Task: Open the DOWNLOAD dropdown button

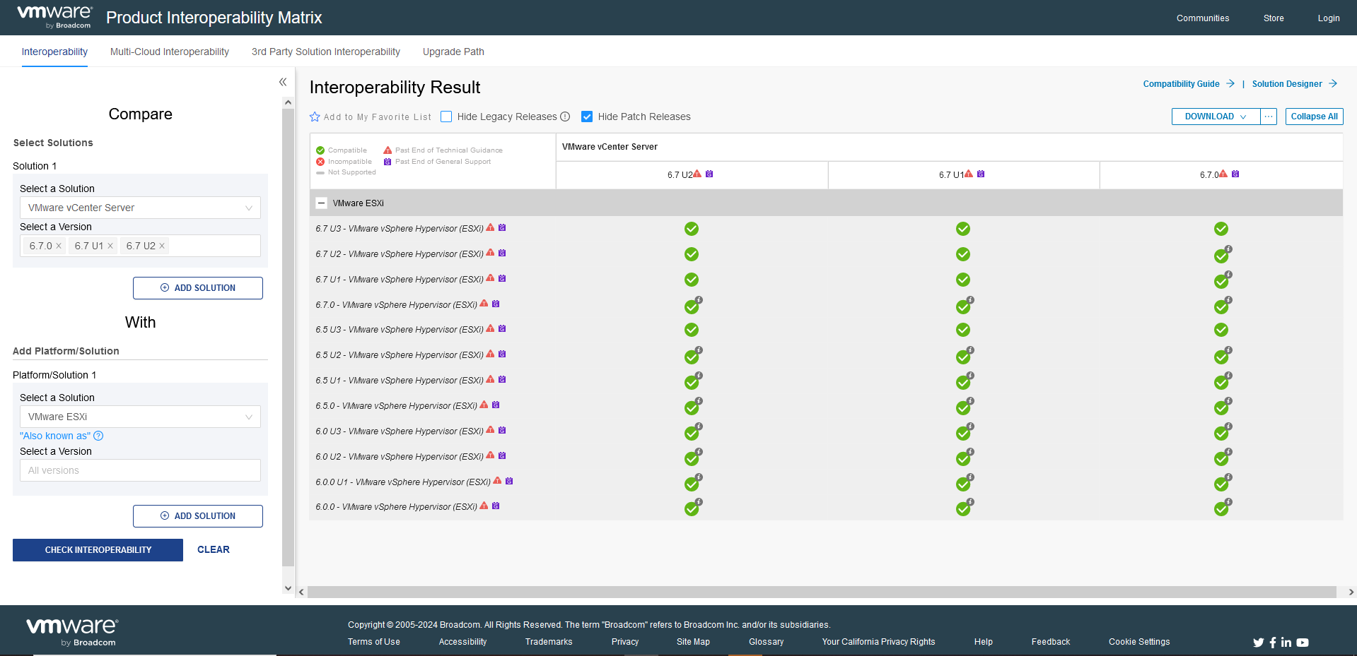Action: point(1216,117)
